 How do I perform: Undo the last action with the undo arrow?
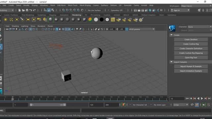pos(31,10)
